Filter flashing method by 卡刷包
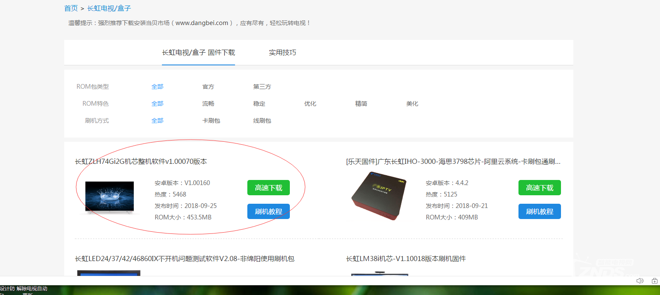The image size is (660, 295). (211, 121)
